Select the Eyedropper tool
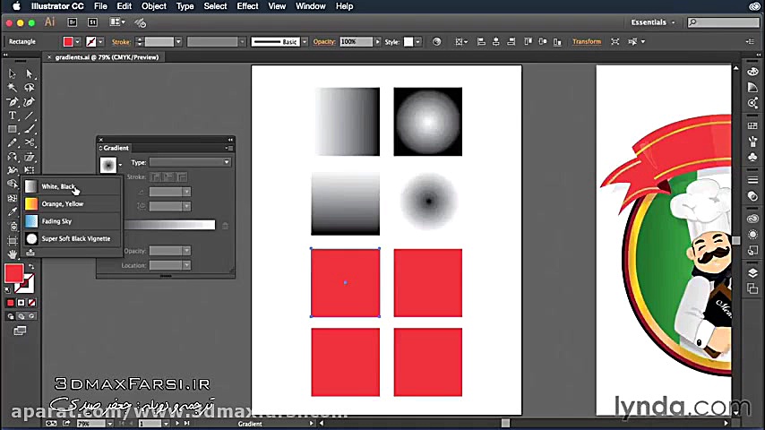Viewport: 765px width, 430px height. 13,211
